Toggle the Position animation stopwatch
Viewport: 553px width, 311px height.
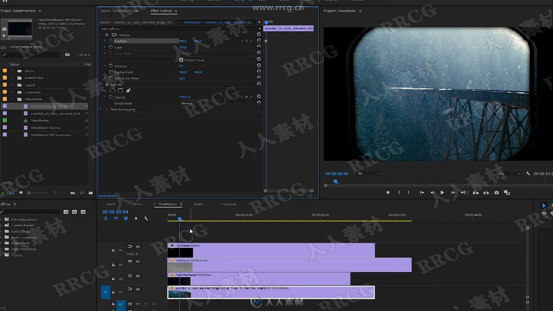(x=111, y=41)
